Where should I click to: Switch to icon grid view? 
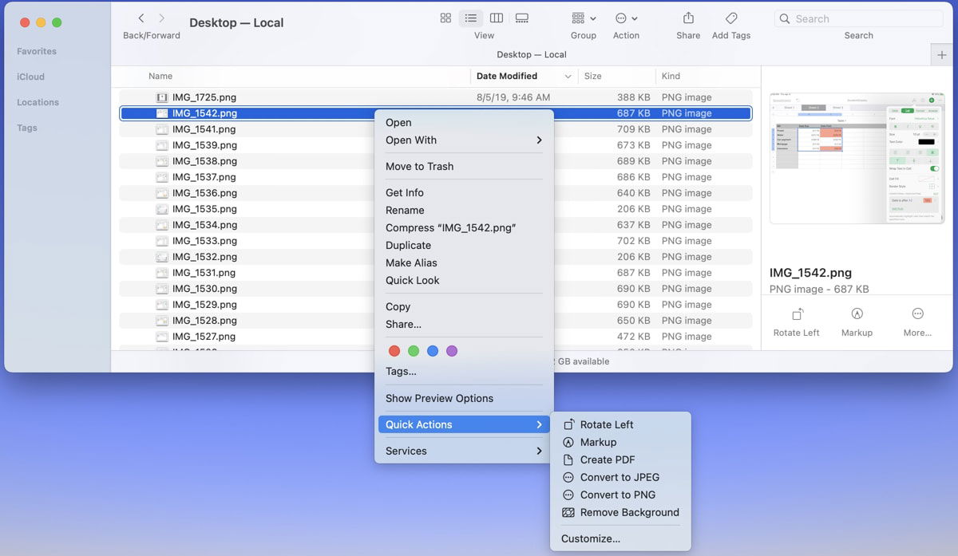(445, 18)
